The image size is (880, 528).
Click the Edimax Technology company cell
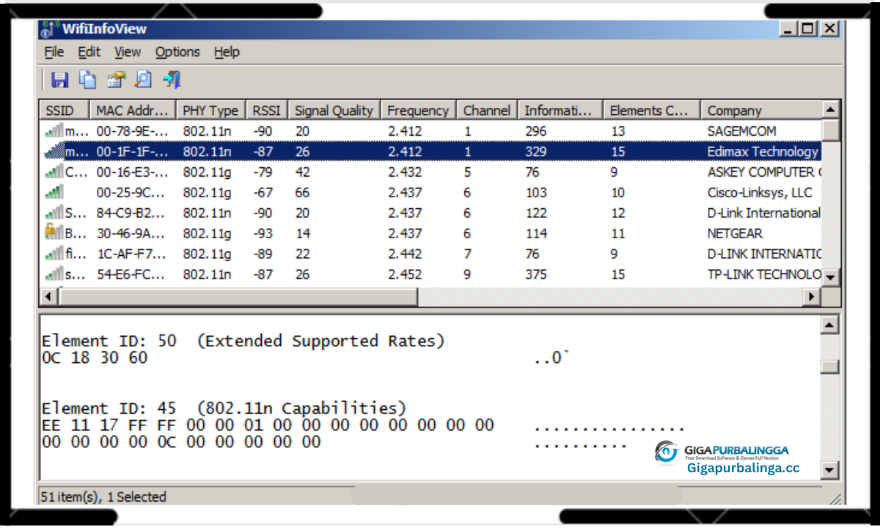coord(763,152)
